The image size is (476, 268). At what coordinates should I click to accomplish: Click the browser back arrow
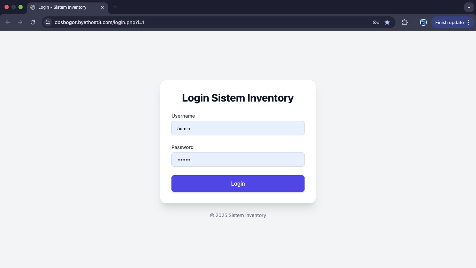point(8,22)
